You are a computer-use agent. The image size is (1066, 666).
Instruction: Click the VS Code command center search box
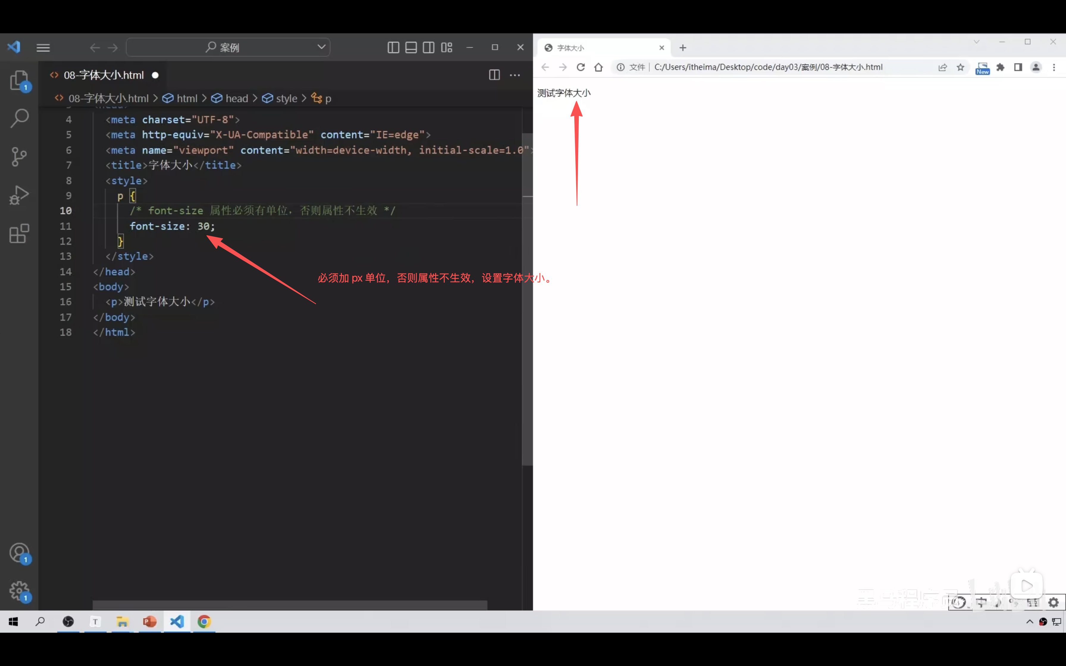click(x=228, y=47)
